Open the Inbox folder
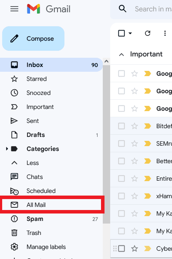The image size is (172, 259). pos(51,65)
